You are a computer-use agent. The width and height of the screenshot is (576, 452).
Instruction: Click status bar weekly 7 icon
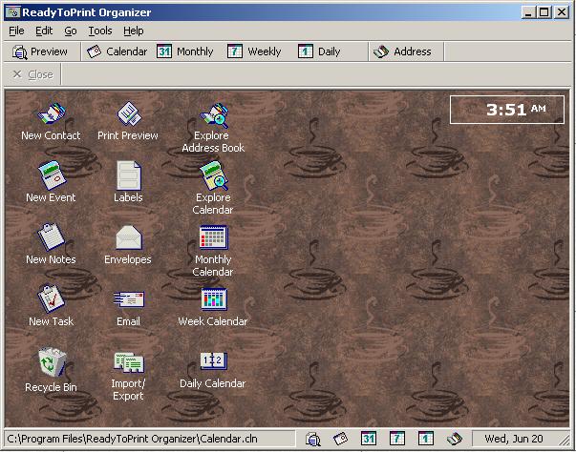pos(397,439)
